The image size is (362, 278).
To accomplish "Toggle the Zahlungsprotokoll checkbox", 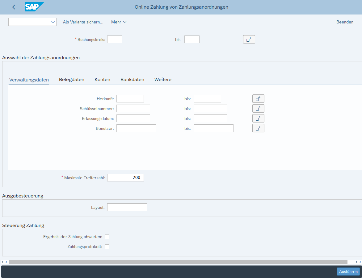I will [x=107, y=247].
